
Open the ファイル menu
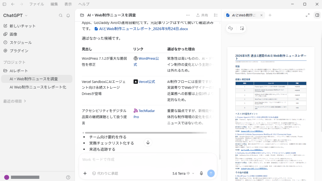click(x=36, y=4)
